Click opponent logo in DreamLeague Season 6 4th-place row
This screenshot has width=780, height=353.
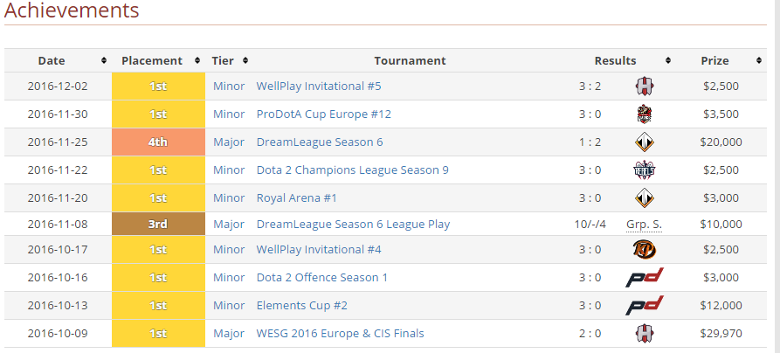645,142
